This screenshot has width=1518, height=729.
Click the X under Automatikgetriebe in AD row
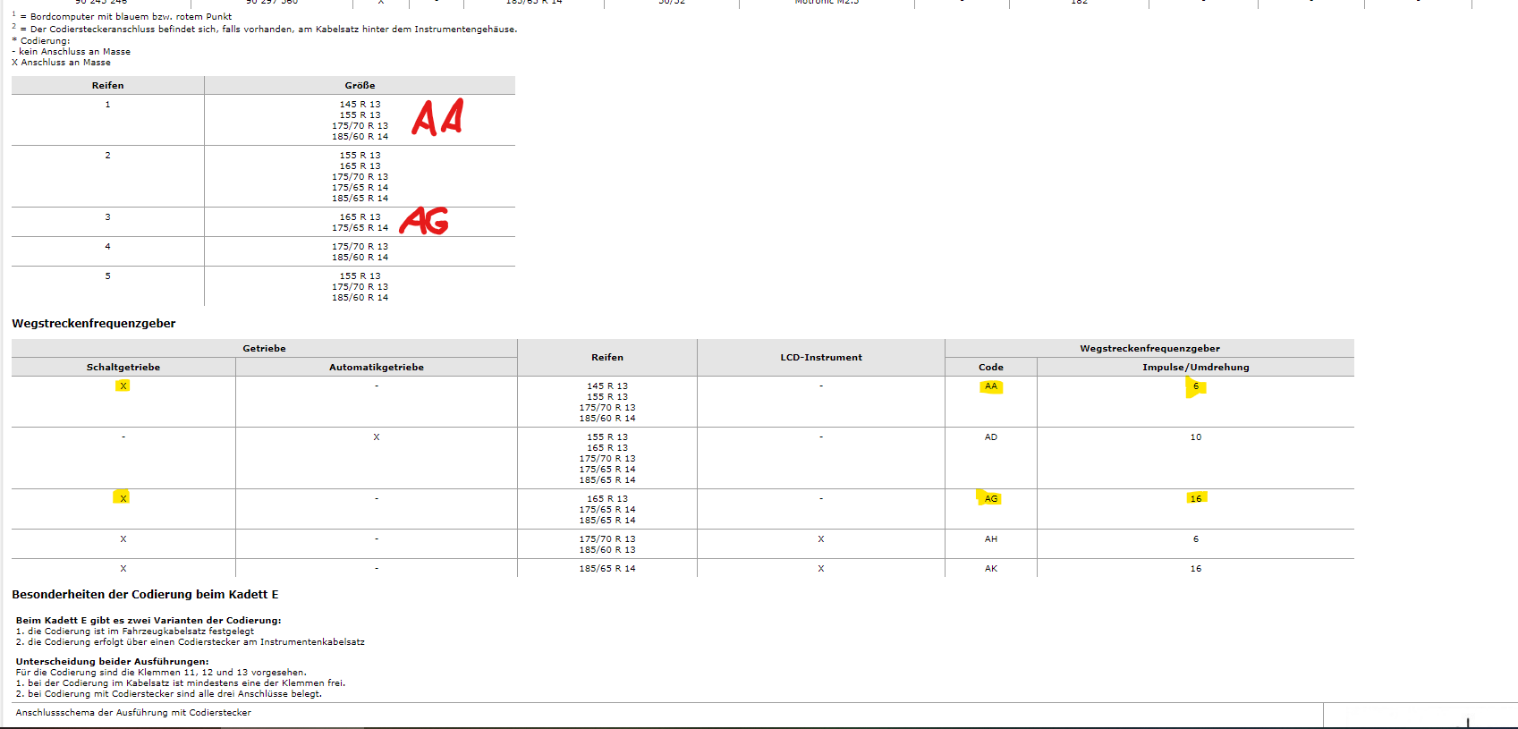pos(376,437)
